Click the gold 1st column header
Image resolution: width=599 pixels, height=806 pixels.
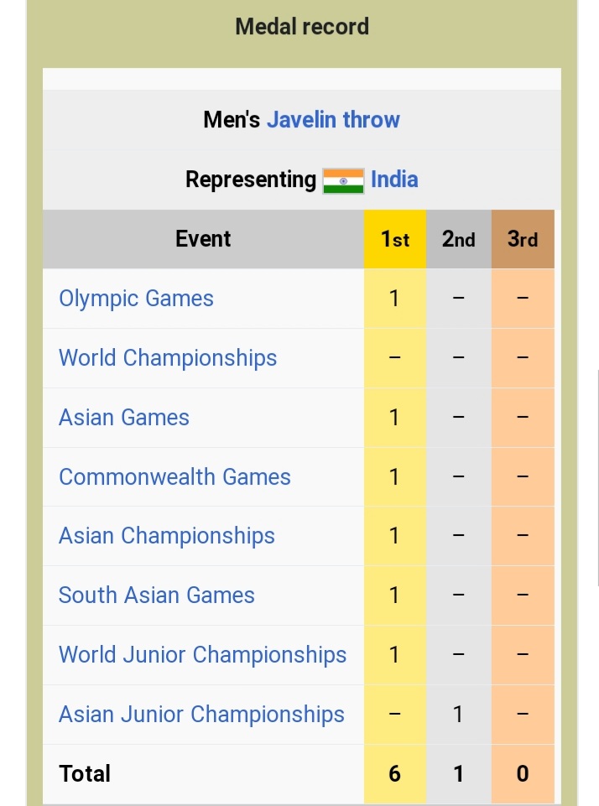[x=395, y=239]
